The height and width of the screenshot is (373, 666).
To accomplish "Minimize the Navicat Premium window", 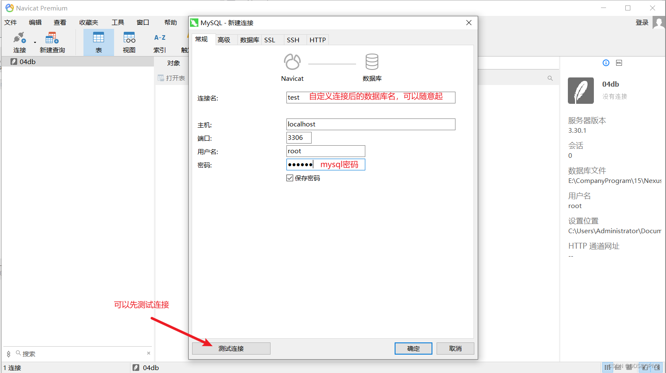I will pyautogui.click(x=604, y=8).
